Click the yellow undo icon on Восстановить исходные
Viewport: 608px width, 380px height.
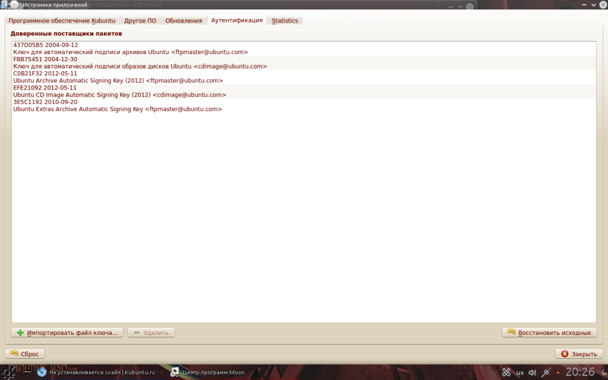click(511, 332)
